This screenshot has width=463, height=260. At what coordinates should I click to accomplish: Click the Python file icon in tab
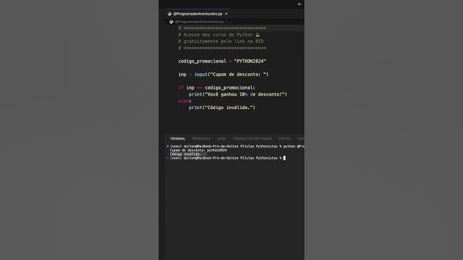tap(169, 14)
